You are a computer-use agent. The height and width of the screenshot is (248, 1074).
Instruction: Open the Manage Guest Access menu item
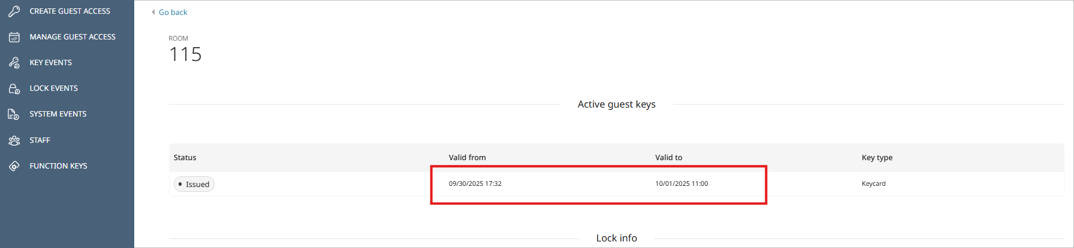click(73, 37)
